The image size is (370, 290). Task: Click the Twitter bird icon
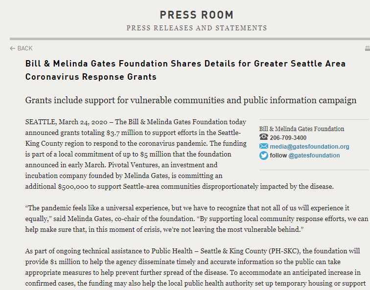pyautogui.click(x=264, y=156)
